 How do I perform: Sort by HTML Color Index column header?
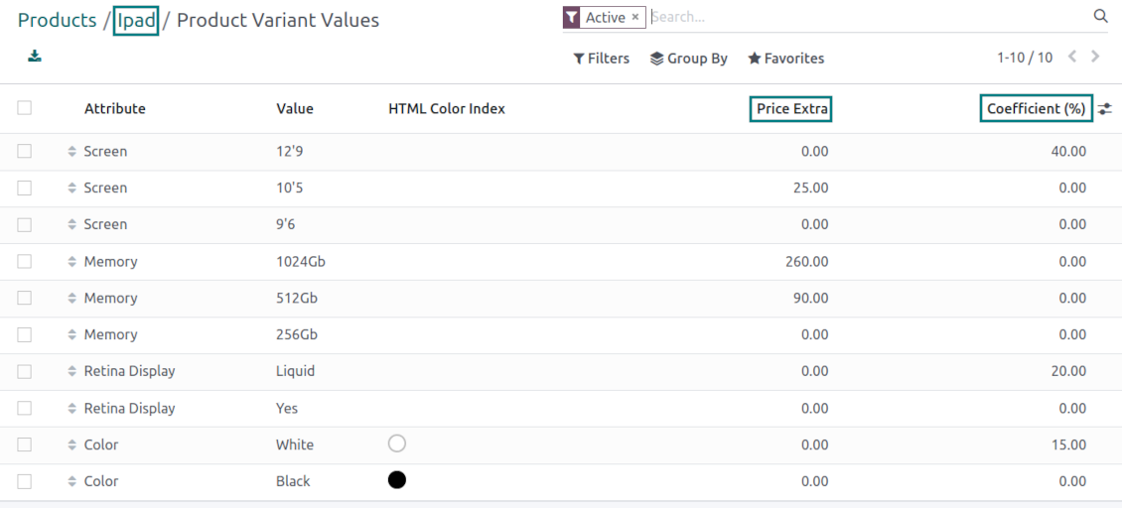(x=447, y=109)
